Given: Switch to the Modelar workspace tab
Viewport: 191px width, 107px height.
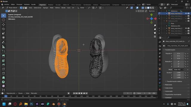Looking at the screenshot, I should (x=50, y=5).
